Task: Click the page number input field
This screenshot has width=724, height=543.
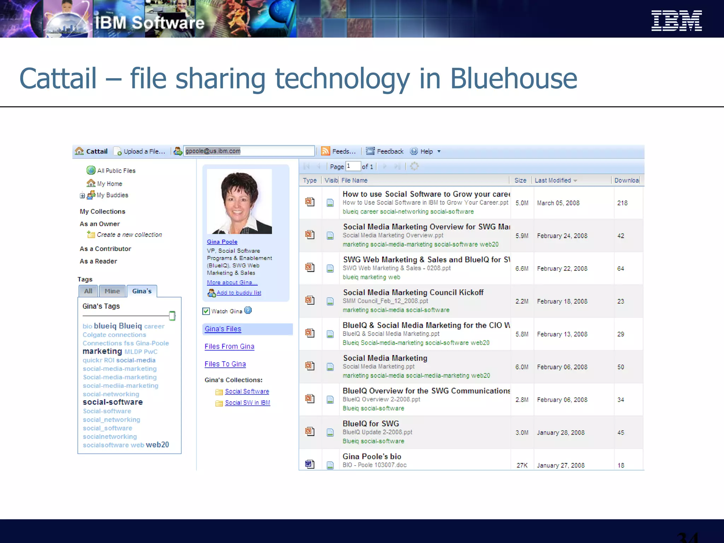Action: coord(353,166)
